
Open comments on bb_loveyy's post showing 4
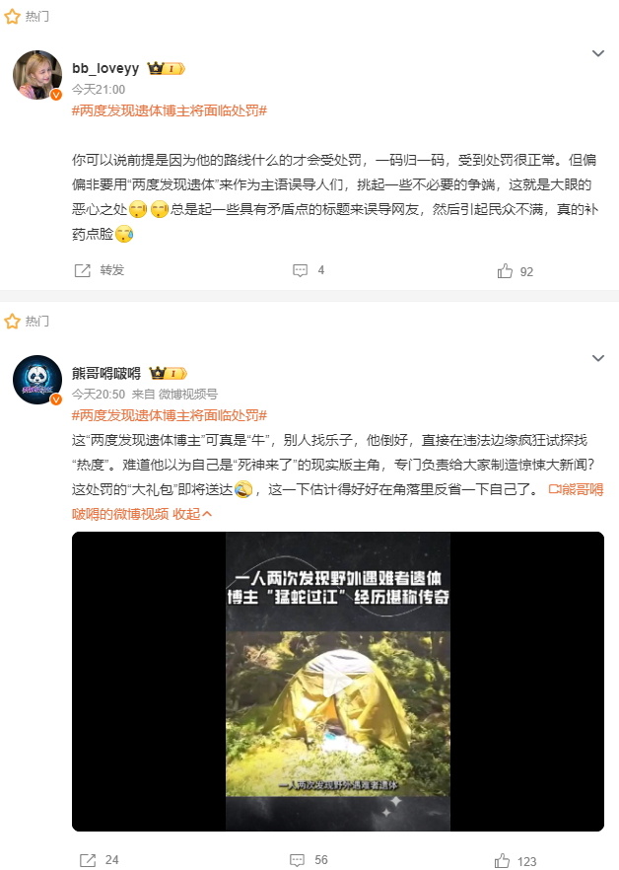[x=309, y=270]
